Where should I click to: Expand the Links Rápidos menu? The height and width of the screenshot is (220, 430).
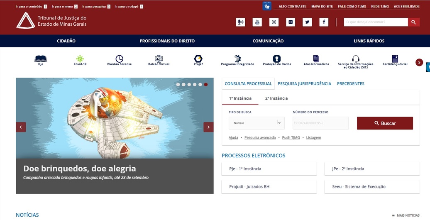tap(369, 41)
